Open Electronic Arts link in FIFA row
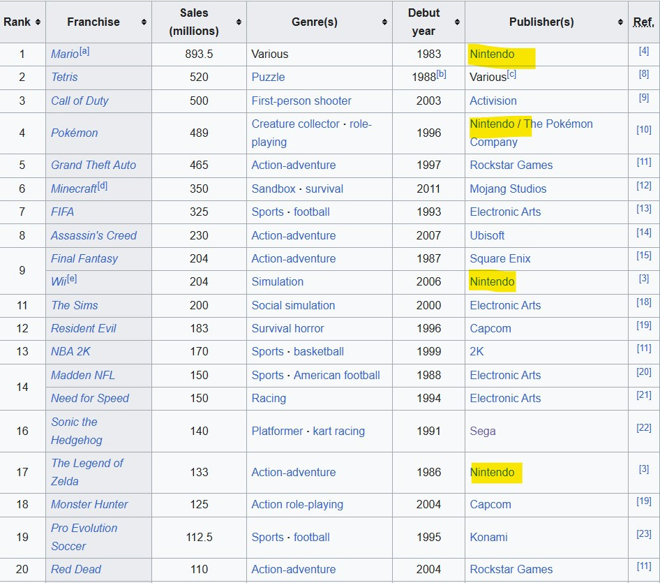 point(505,212)
